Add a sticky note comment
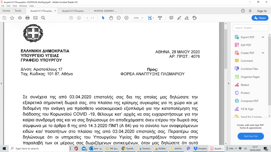Image resolution: width=271 pixels, height=152 pixels. tap(171, 18)
